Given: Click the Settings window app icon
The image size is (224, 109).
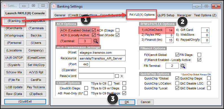Looking at the screenshot, I should tap(5, 6).
